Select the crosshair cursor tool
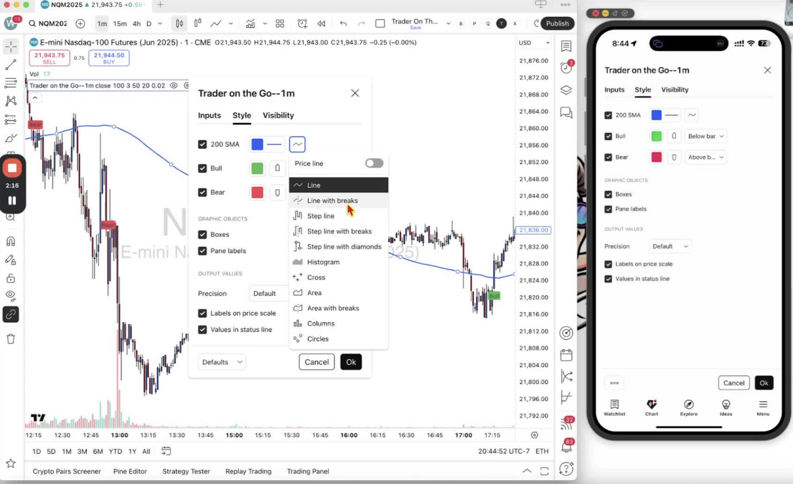The height and width of the screenshot is (484, 793). (x=11, y=46)
